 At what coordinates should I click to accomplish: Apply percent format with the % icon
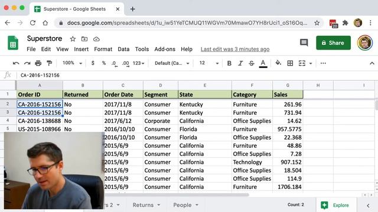click(104, 63)
